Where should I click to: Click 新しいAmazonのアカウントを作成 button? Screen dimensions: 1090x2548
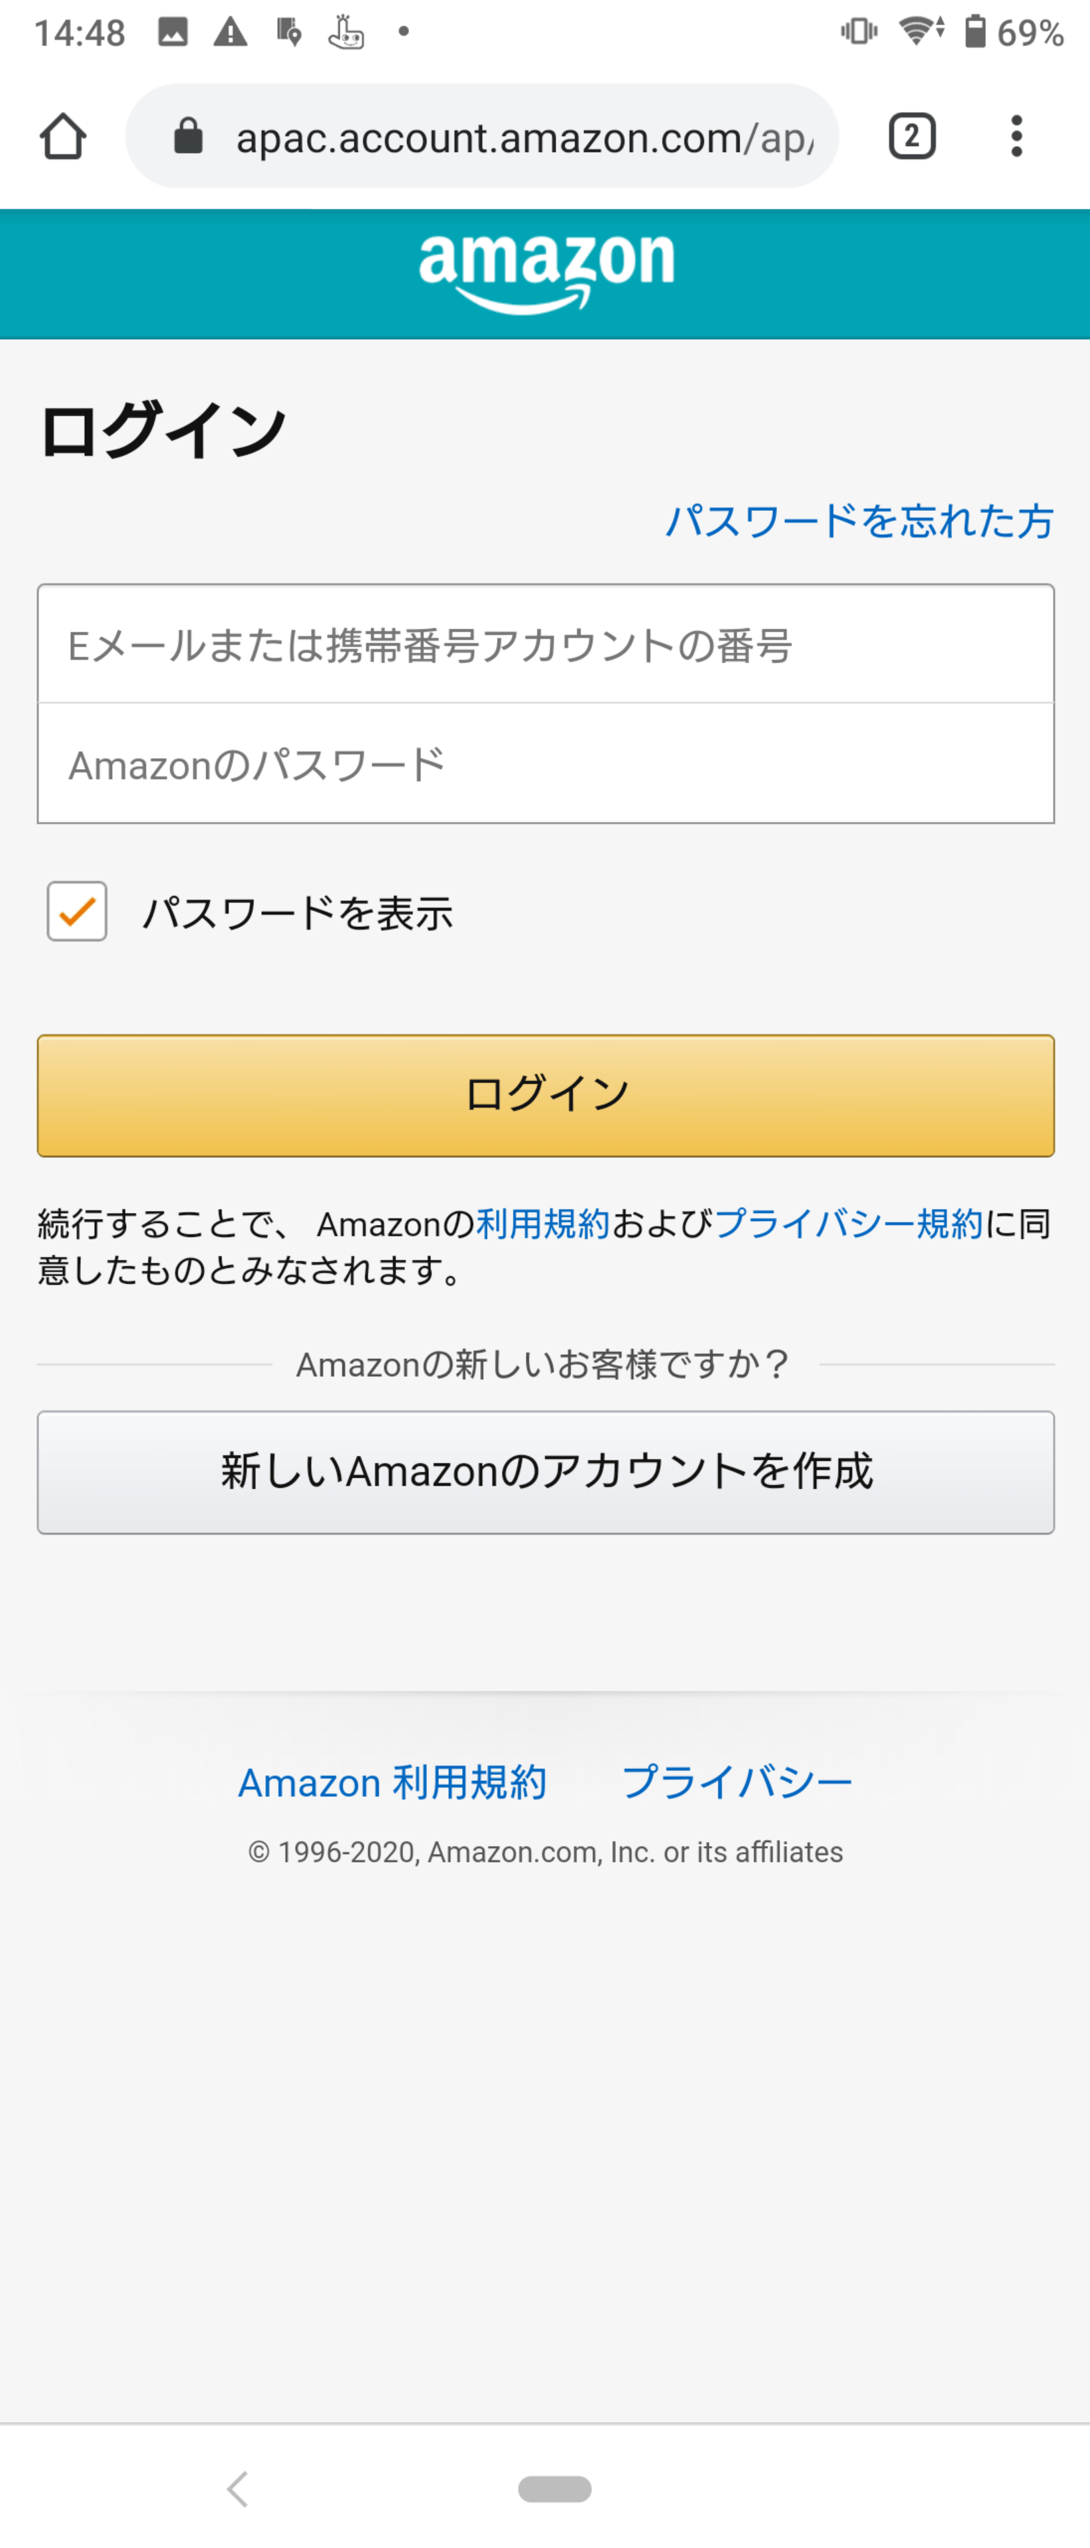pyautogui.click(x=546, y=1472)
